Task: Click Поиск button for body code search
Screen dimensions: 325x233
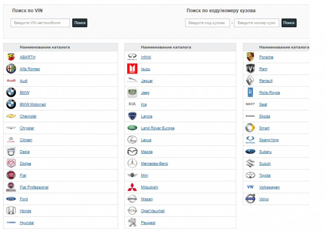Action: point(289,23)
